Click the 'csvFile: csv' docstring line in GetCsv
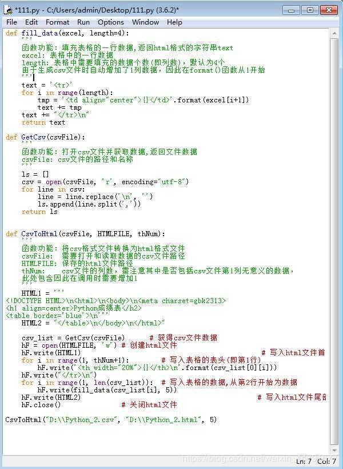This screenshot has width=343, height=469. pos(77,160)
